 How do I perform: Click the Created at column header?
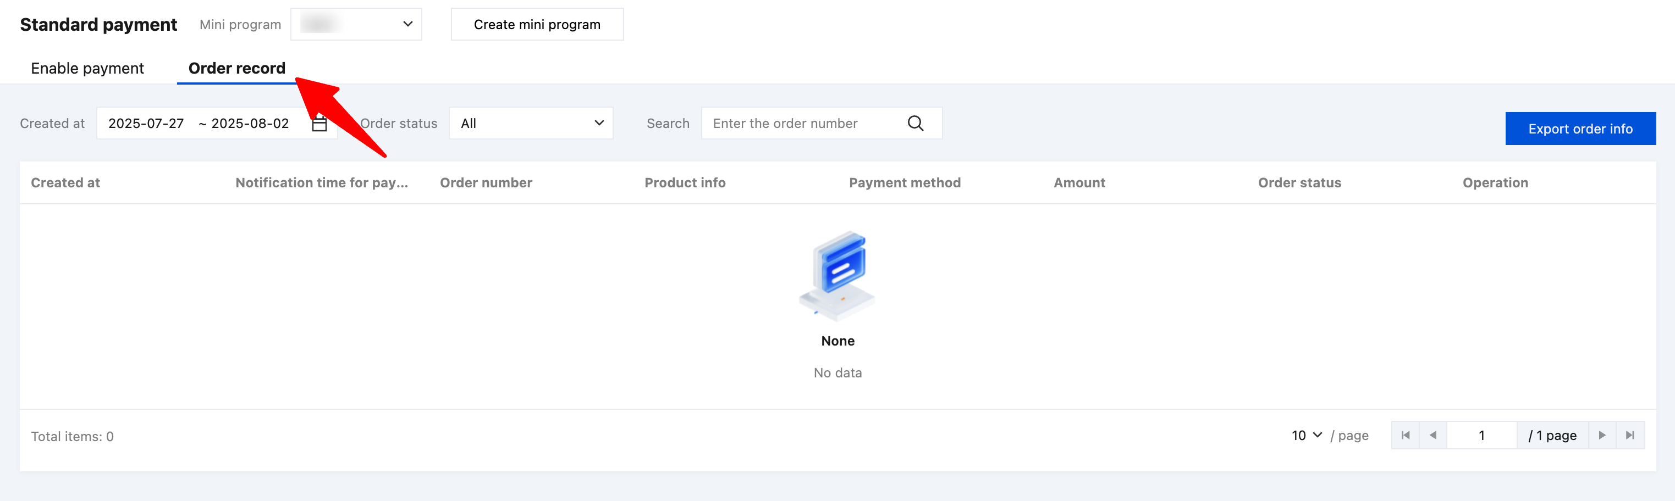tap(65, 182)
